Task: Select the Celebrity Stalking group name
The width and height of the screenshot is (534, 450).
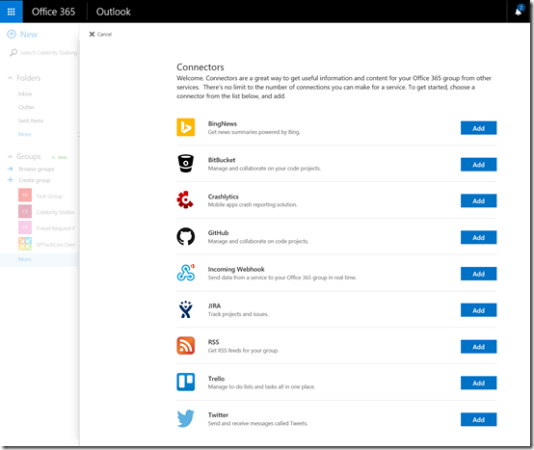Action: (x=56, y=212)
